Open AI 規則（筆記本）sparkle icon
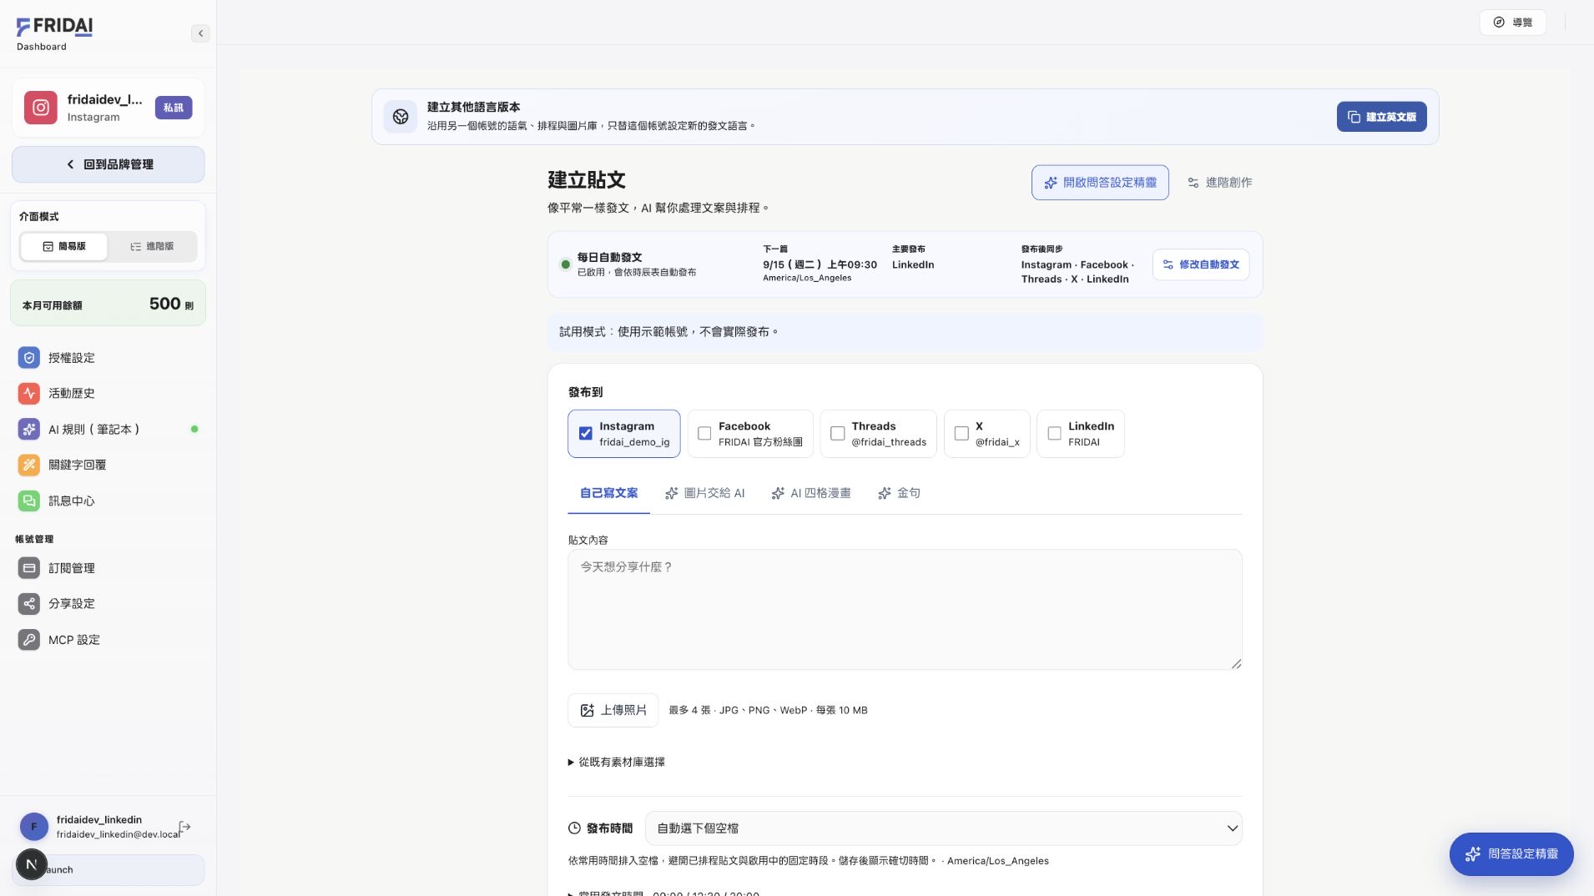 coord(29,429)
